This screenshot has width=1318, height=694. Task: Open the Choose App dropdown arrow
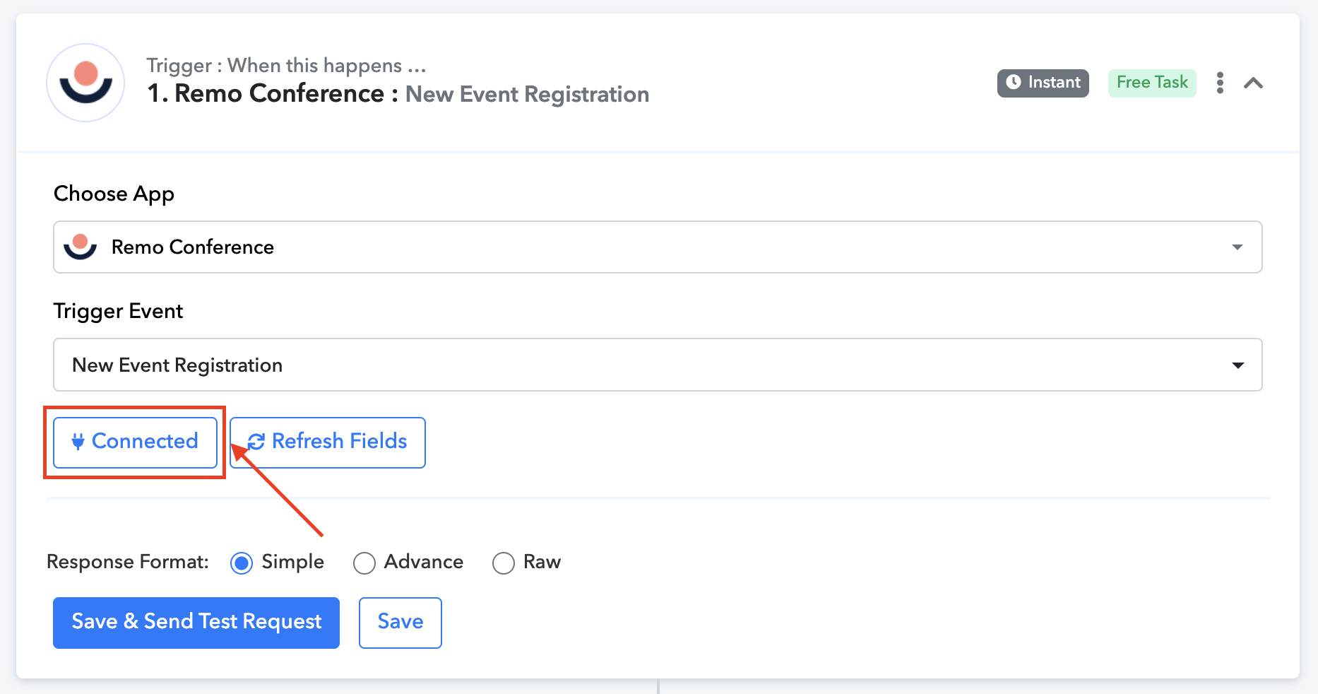[x=1237, y=247]
